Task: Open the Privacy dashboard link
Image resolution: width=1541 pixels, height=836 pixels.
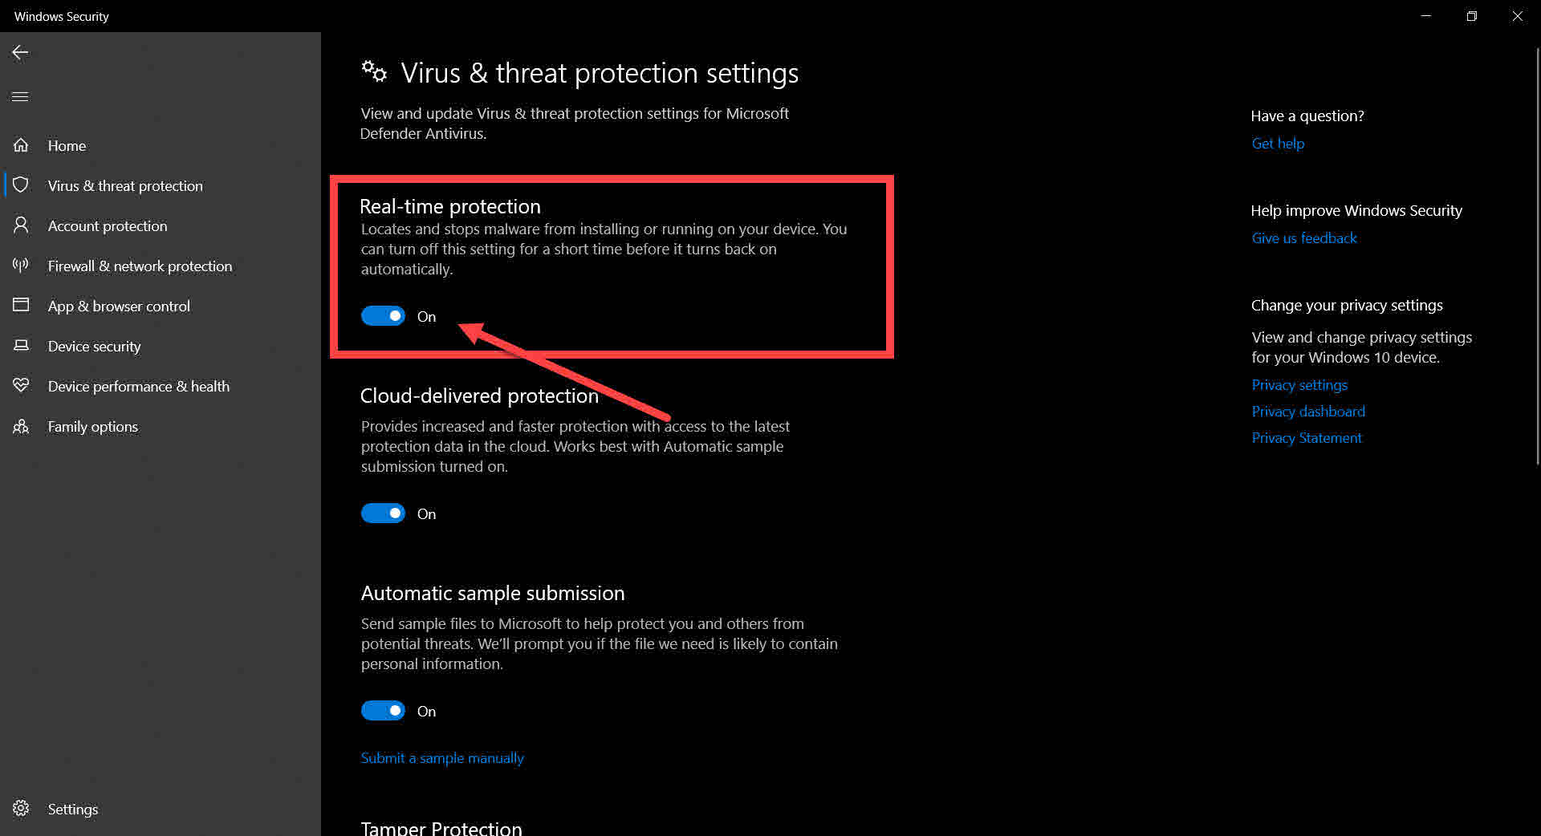Action: pos(1308,411)
